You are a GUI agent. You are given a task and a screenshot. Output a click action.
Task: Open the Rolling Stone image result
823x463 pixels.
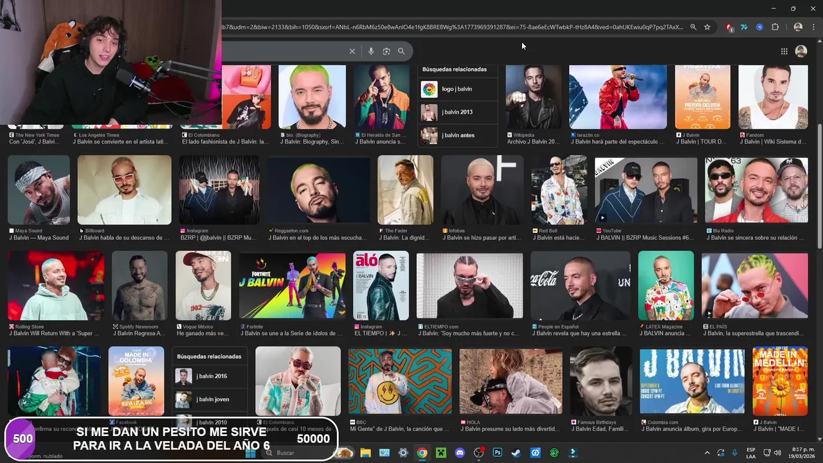coord(56,286)
